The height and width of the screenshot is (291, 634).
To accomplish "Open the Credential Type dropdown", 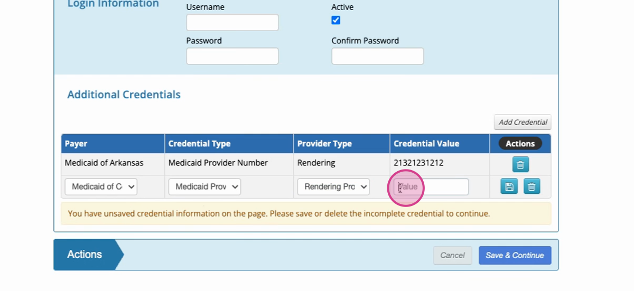I will 204,186.
